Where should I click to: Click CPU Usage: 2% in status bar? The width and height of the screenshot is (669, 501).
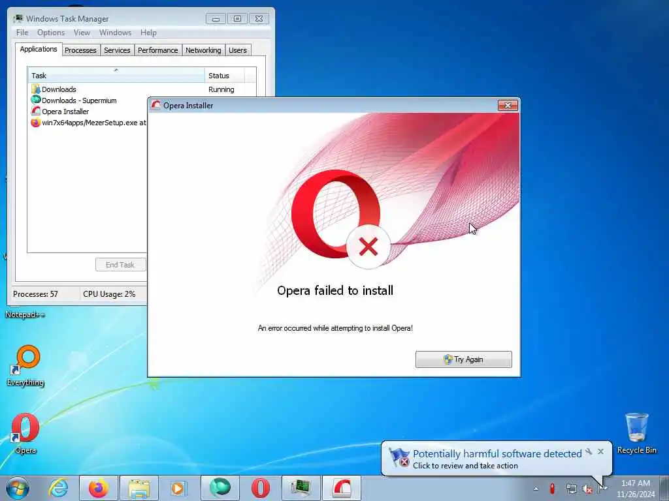click(109, 294)
